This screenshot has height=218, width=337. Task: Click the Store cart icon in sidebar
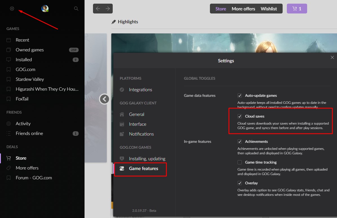9,158
